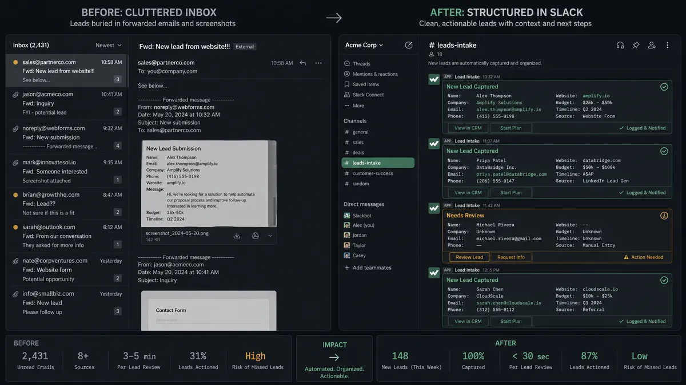Click the Taylor avatar in direct messages
686x385 pixels.
tap(347, 245)
